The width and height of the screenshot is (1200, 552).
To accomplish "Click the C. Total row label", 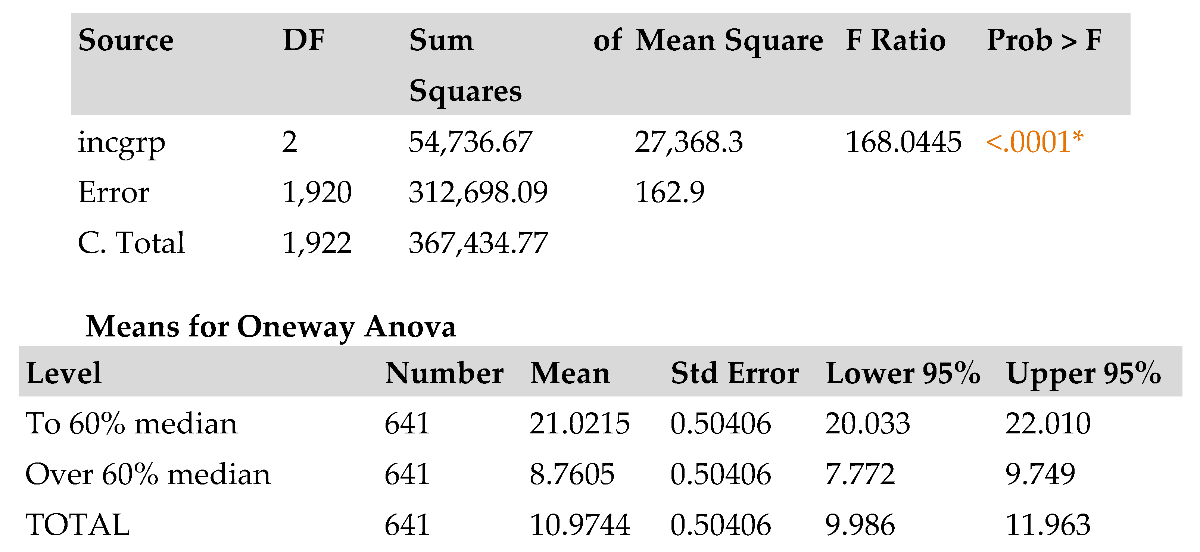I will [x=131, y=243].
